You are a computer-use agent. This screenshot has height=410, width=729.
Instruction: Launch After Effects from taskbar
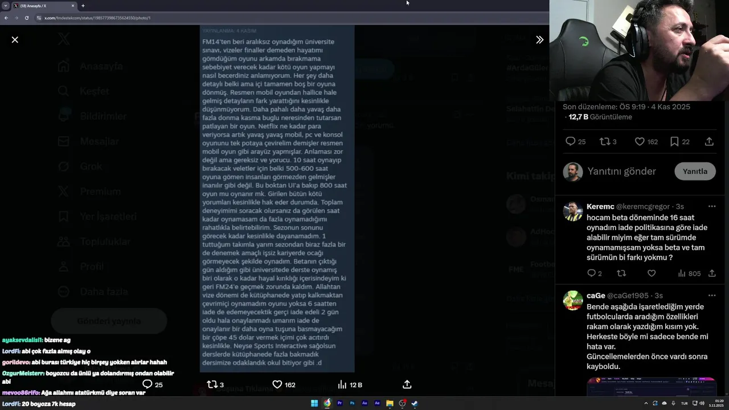[377, 403]
